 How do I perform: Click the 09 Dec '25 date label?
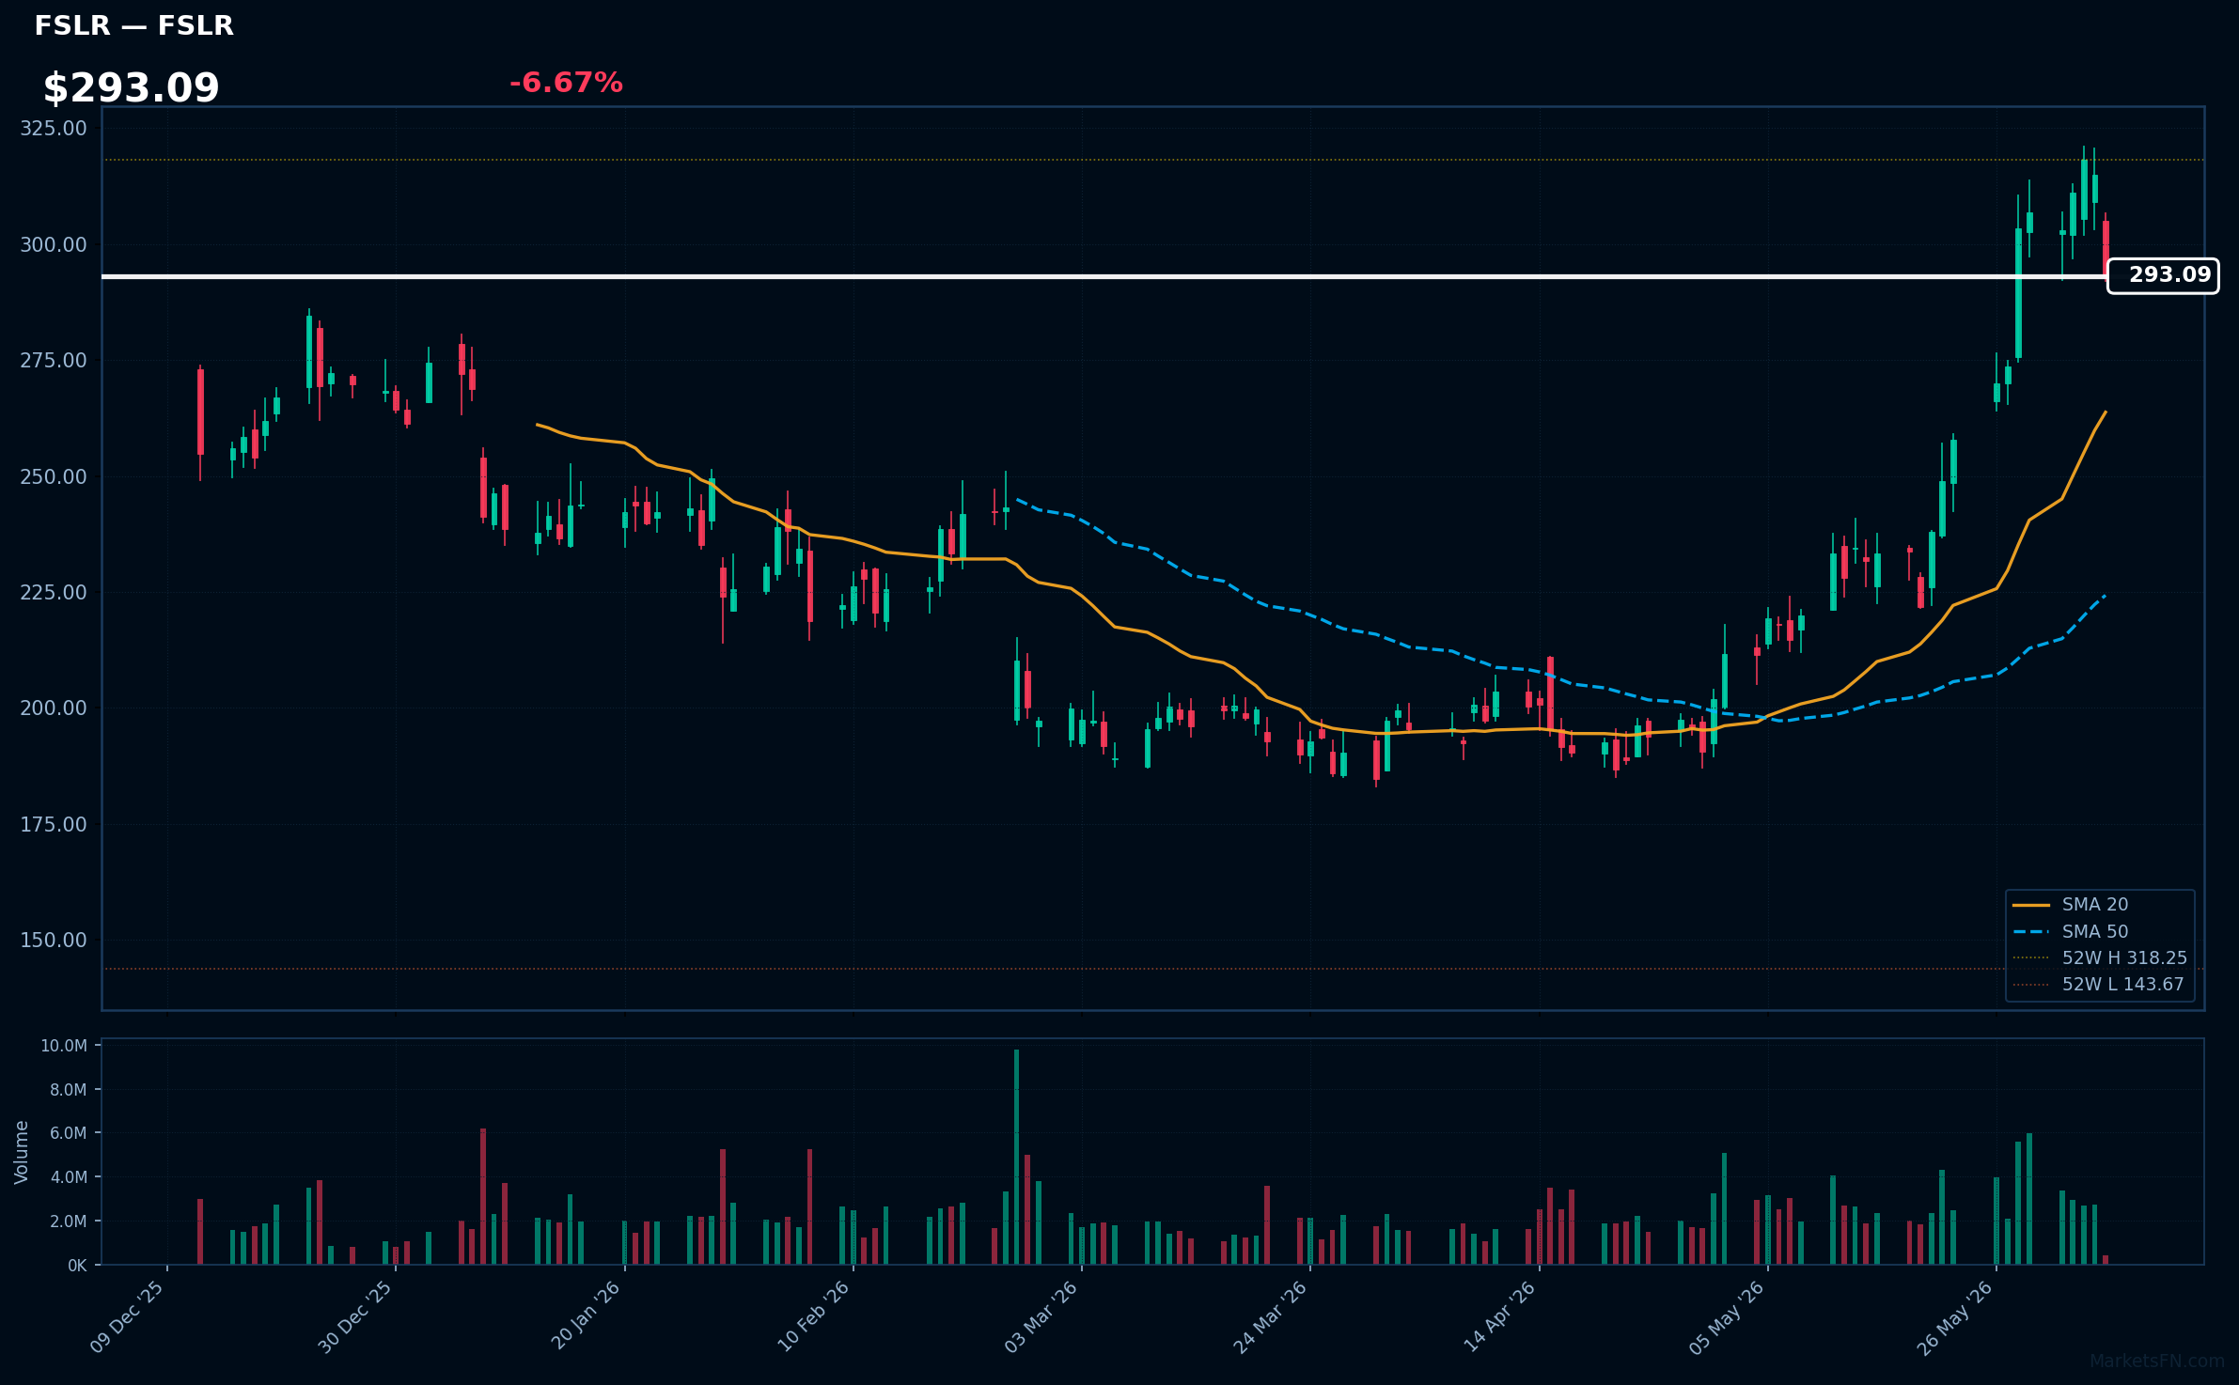[128, 1316]
